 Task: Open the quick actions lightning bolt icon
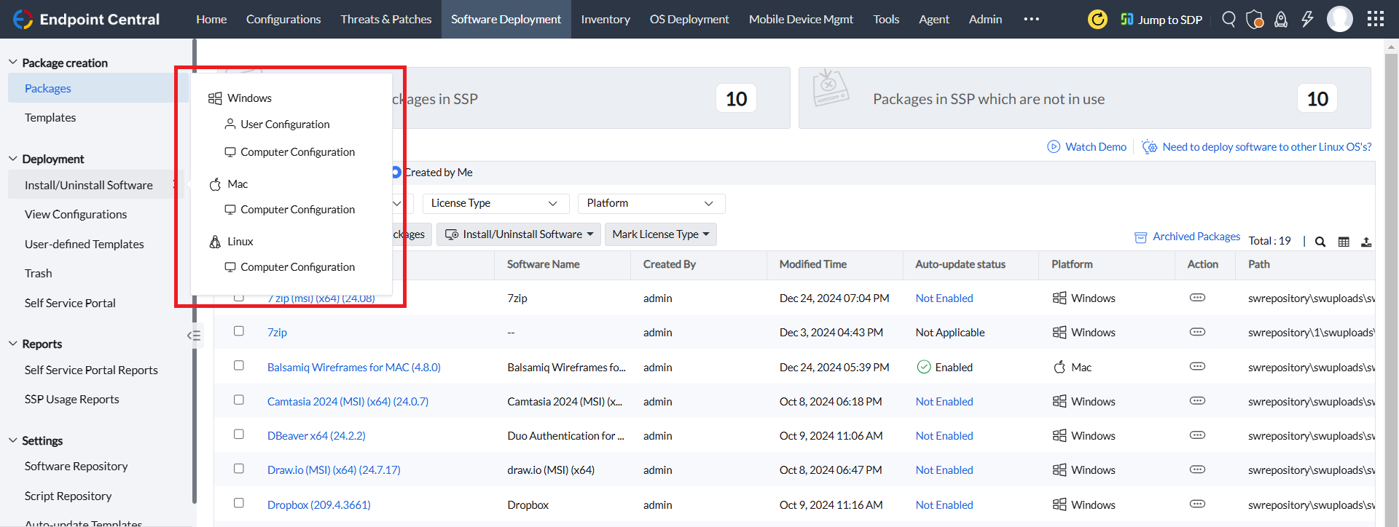(1307, 19)
